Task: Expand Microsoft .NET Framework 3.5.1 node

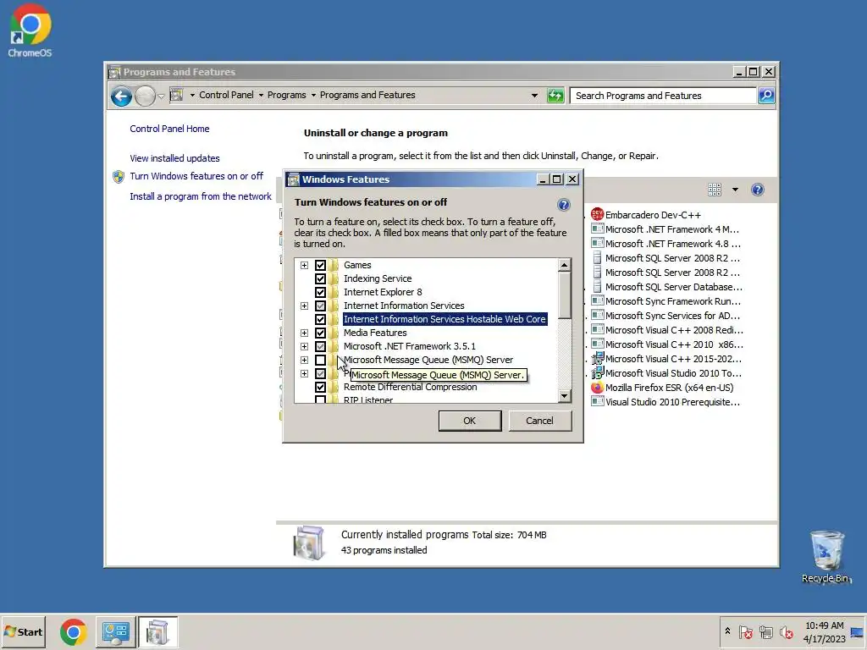Action: [x=304, y=346]
